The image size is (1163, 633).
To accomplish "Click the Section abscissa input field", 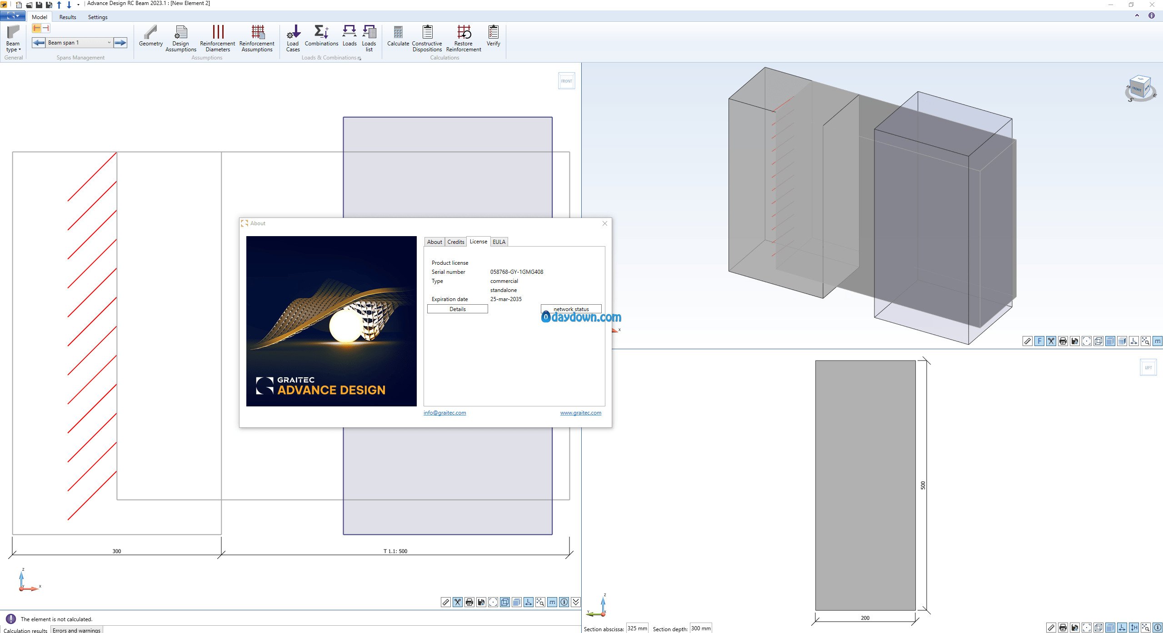I will pos(637,628).
